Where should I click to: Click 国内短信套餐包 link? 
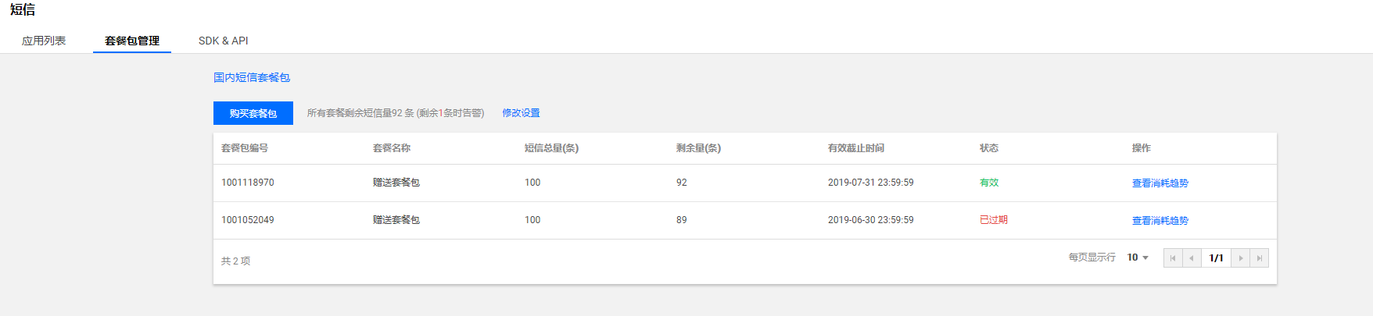click(x=252, y=77)
